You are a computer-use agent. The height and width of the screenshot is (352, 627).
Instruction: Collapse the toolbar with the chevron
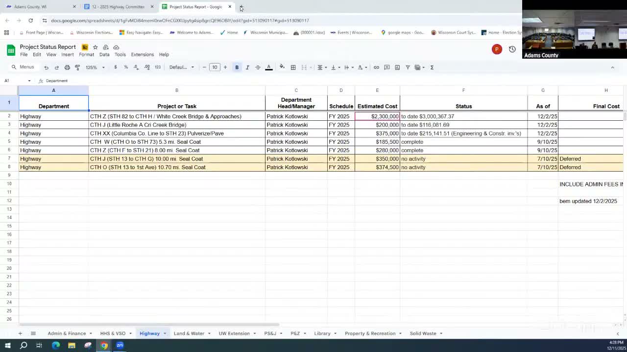point(612,67)
